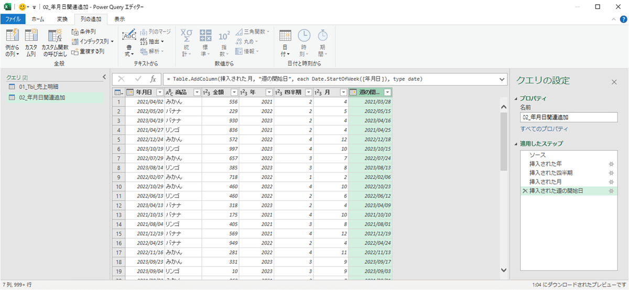Select cell 2022/12/18 in week start column
Image resolution: width=629 pixels, height=290 pixels.
tap(370, 140)
